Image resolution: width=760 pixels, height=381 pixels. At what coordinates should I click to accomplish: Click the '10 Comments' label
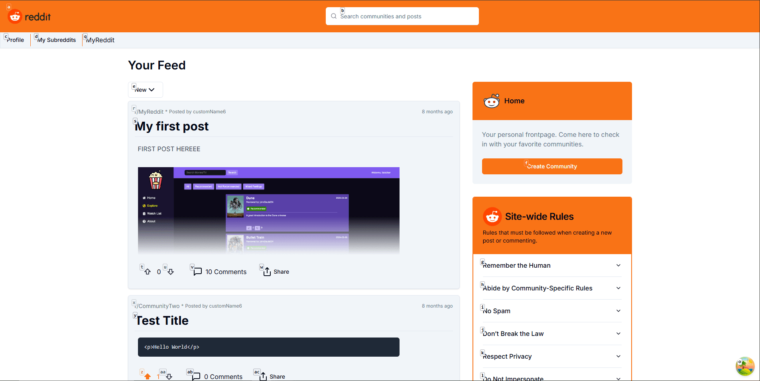pos(226,272)
